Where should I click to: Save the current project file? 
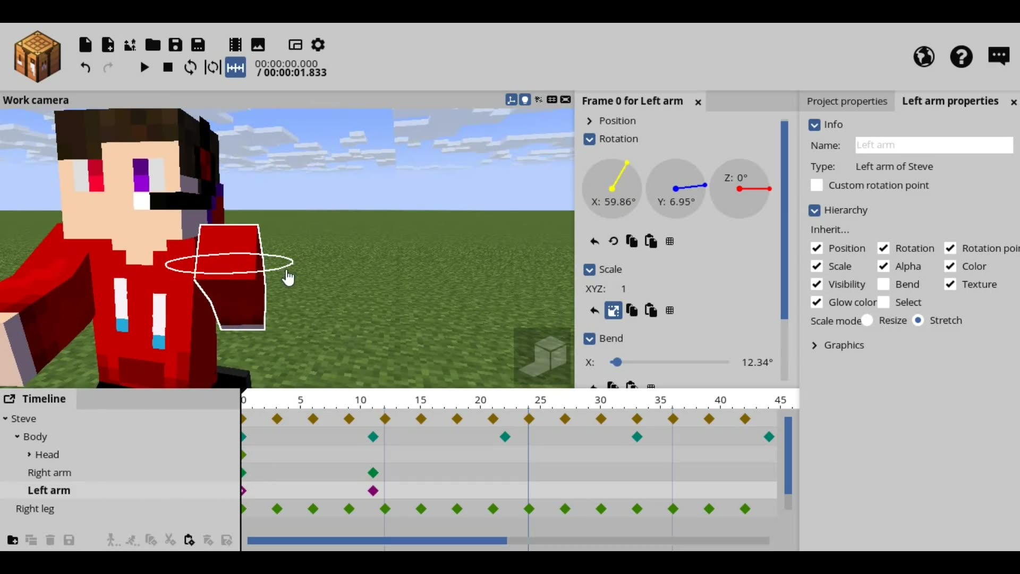(x=176, y=45)
